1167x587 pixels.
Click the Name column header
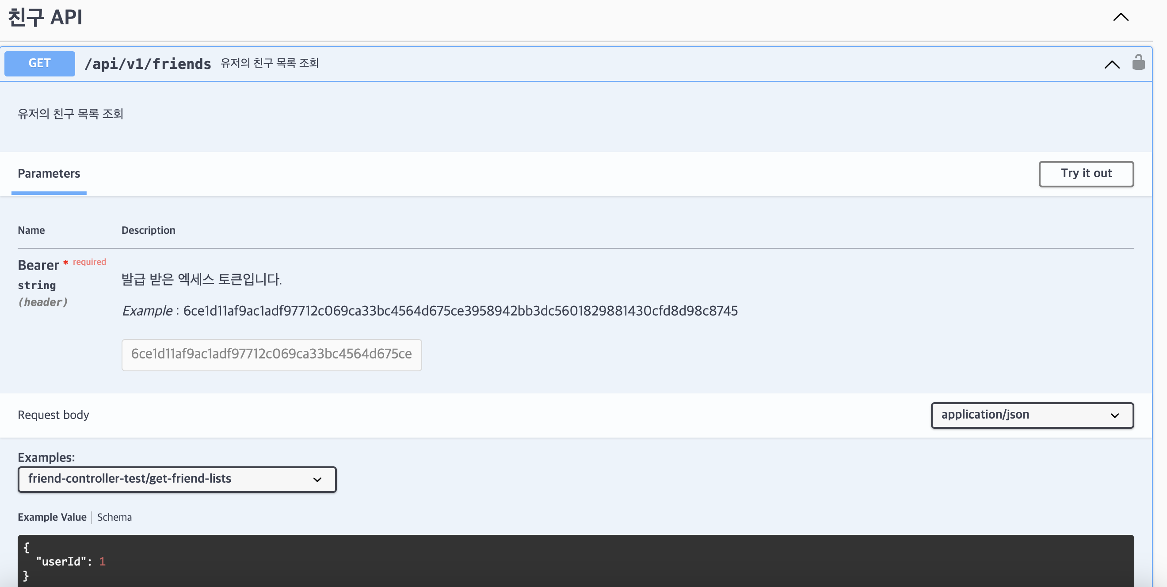coord(31,230)
